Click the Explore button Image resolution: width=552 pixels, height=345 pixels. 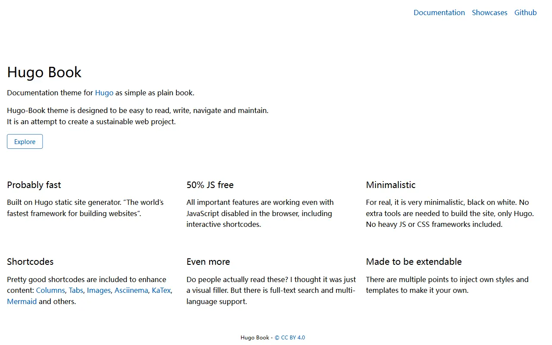click(25, 141)
